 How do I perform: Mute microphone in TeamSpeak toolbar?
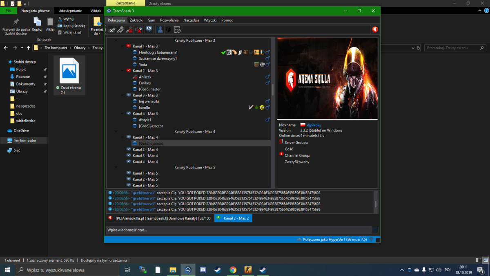[x=129, y=29]
